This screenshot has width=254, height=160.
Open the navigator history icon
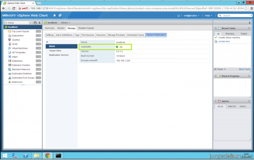pyautogui.click(x=35, y=23)
